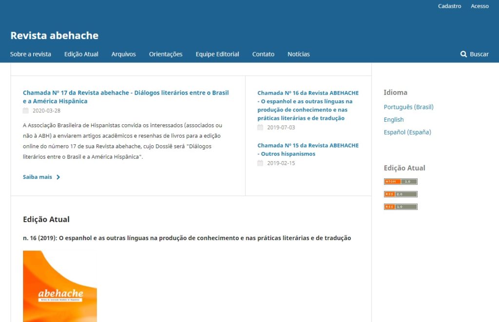Open the Contato menu item
Screen dimensions: 499x322
(x=263, y=54)
